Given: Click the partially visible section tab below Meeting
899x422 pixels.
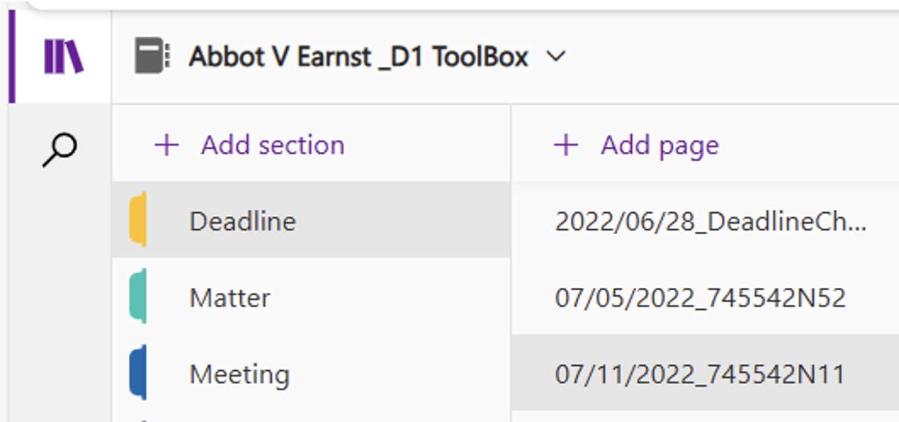Looking at the screenshot, I should [138, 419].
